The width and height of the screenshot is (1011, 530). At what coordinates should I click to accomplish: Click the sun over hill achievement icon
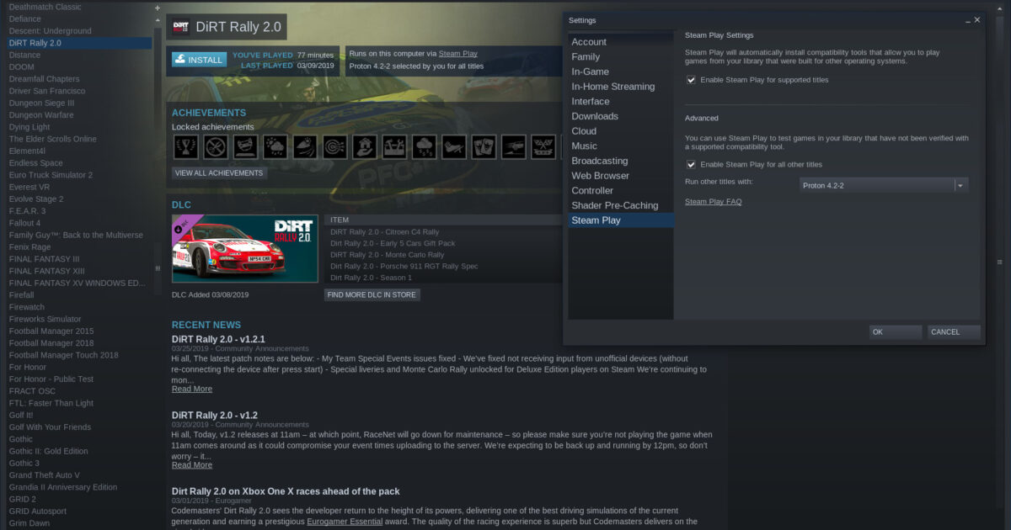coord(305,147)
